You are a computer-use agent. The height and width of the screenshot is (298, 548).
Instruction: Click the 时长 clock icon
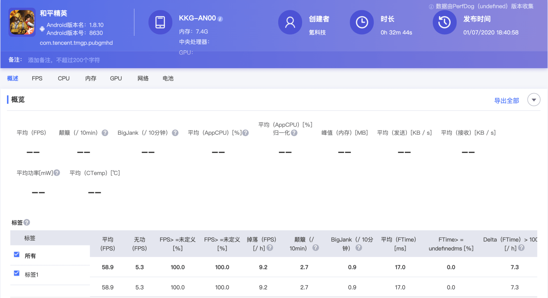click(x=362, y=22)
